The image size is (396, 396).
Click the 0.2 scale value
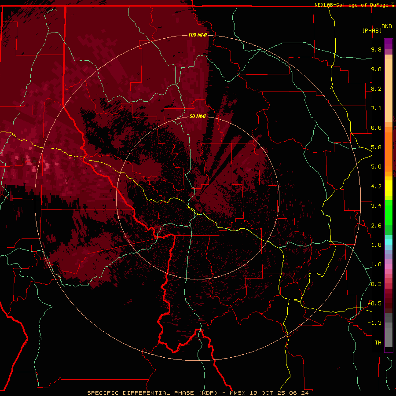pos(376,284)
